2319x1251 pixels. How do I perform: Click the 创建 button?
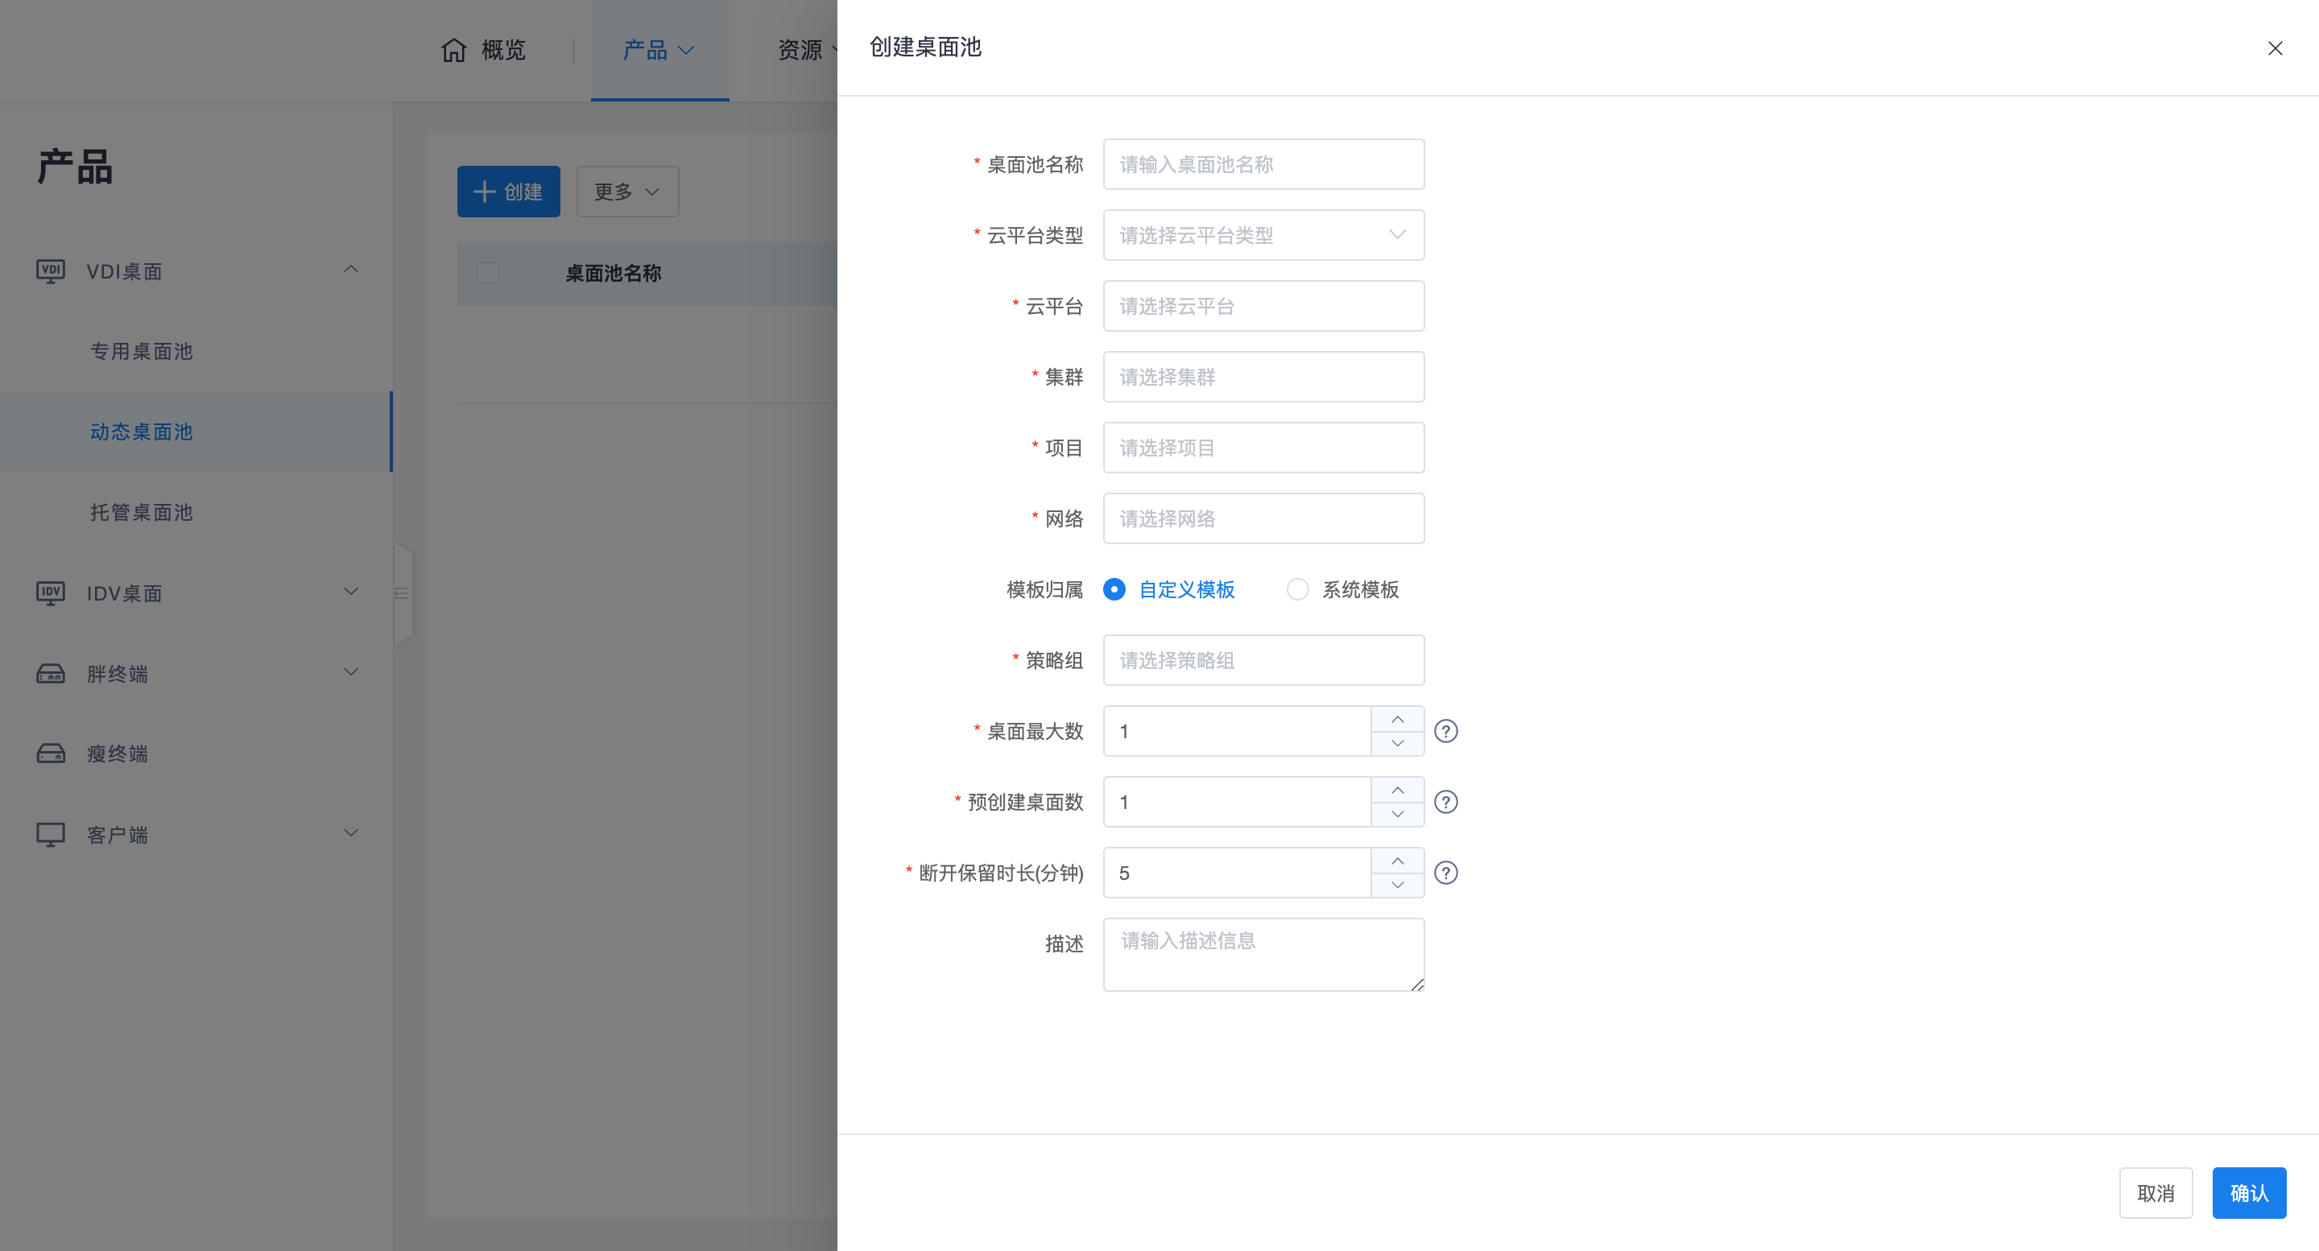(x=509, y=192)
